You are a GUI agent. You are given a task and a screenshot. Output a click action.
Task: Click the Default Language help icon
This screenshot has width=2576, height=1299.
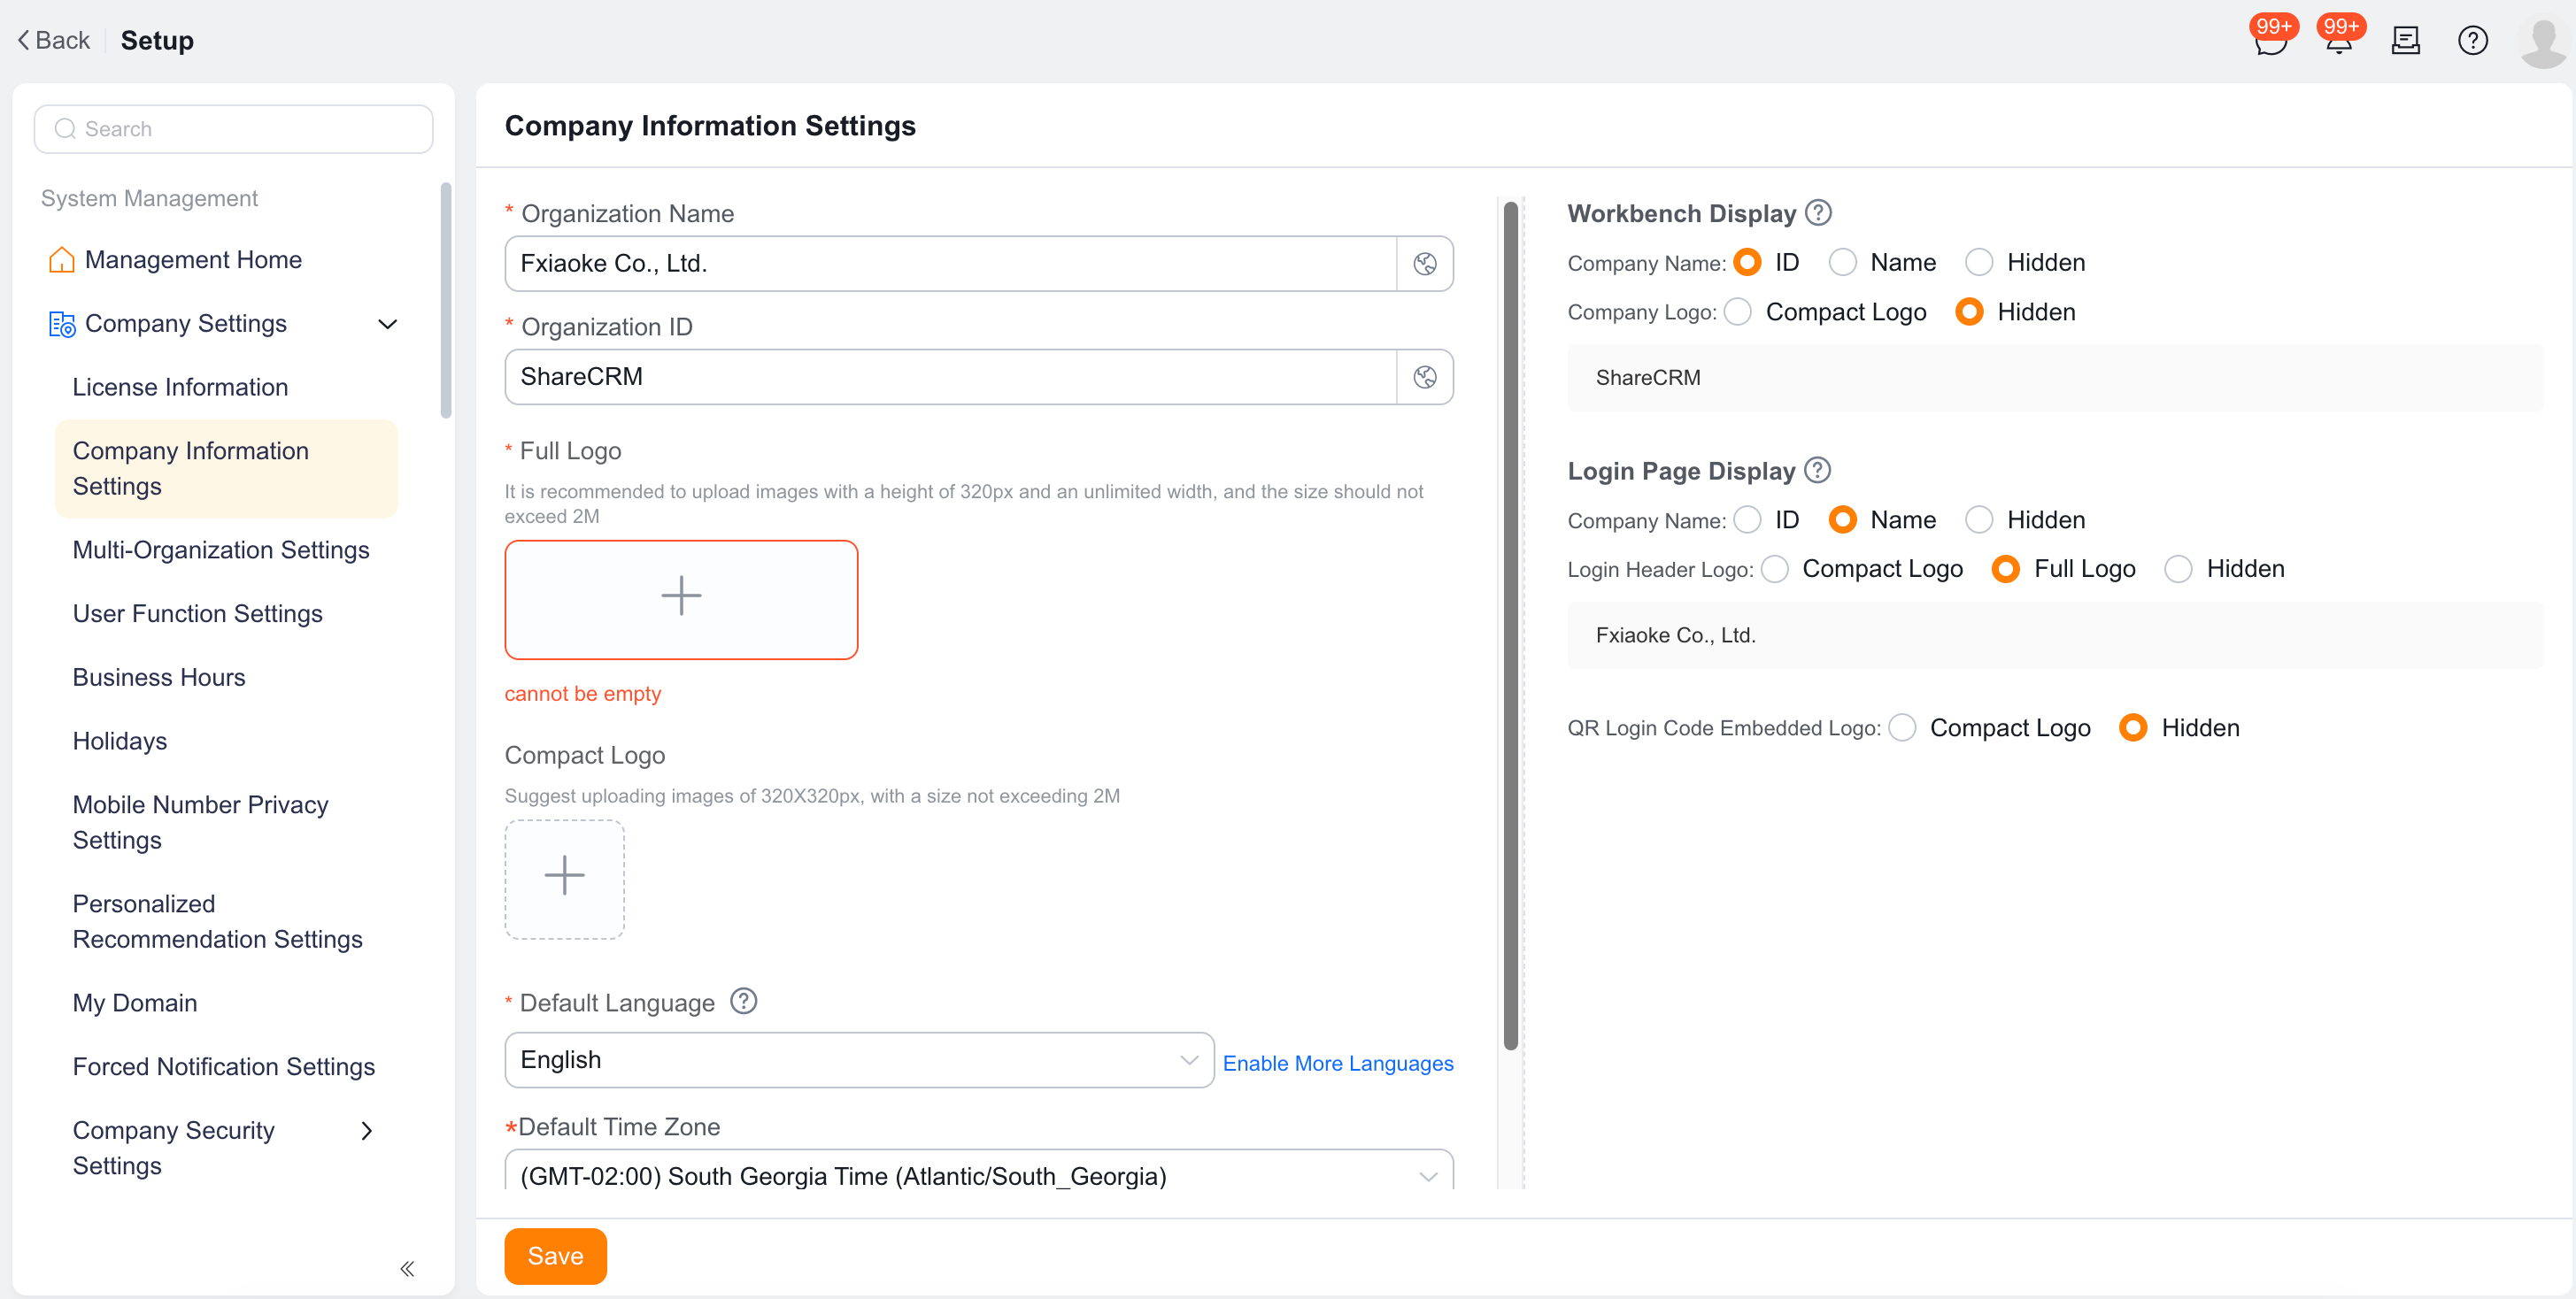coord(743,1000)
